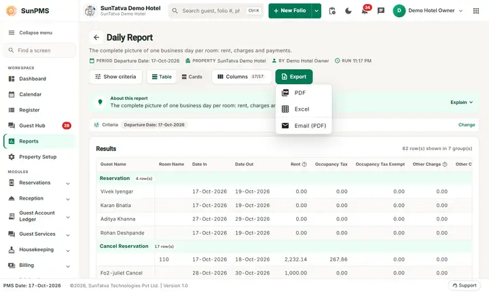489x292 pixels.
Task: Expand the Guest Account Ledger module
Action: [x=39, y=216]
